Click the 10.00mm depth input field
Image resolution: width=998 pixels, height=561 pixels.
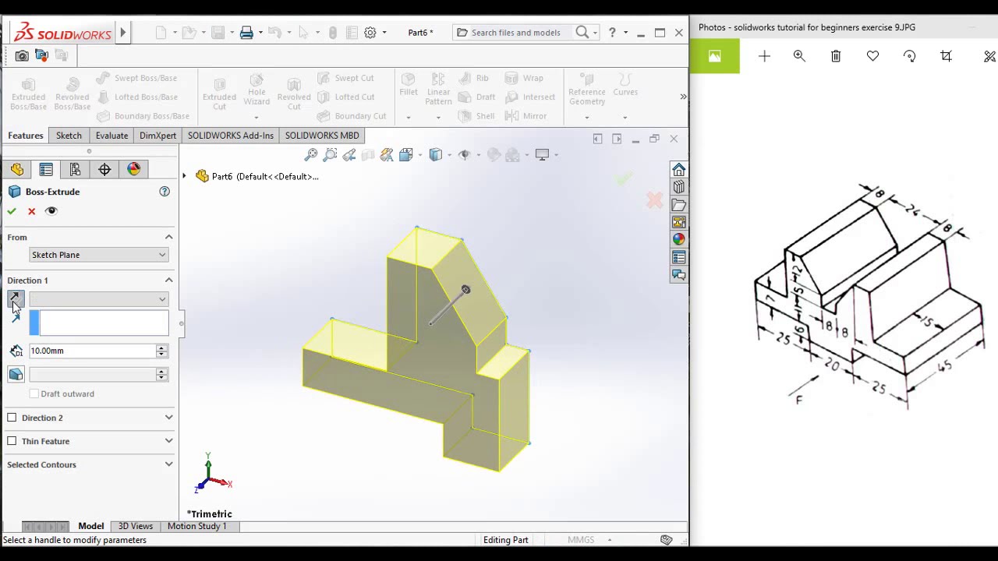93,351
